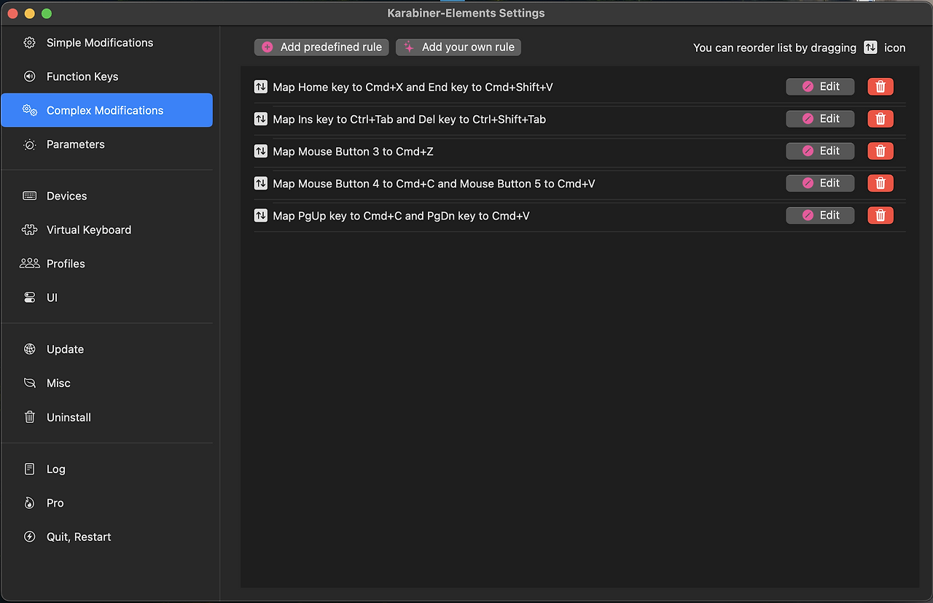Close the Karabiner-Elements Settings window
Screen dimensions: 933x603
click(x=12, y=14)
